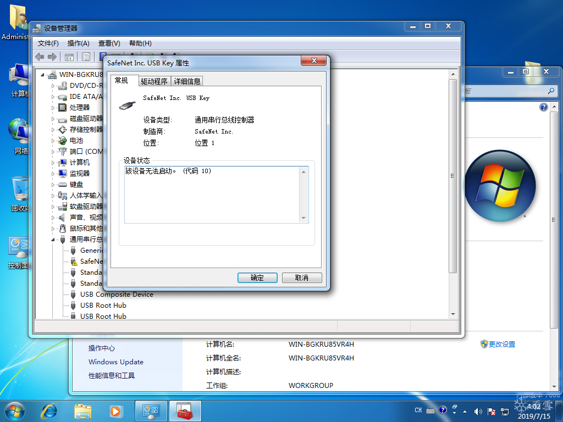Select the 处理器 processor icon
This screenshot has width=563, height=422.
pos(63,108)
